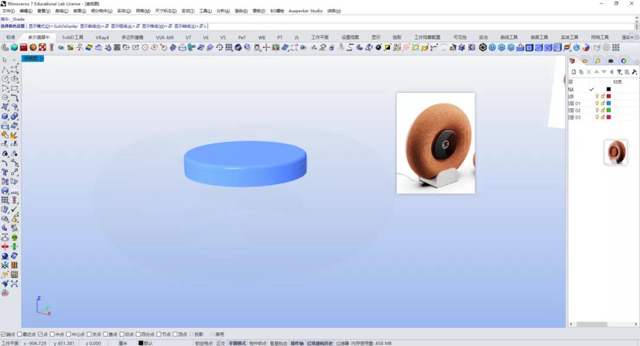Click the new layer icon in layer panel
Image resolution: width=640 pixels, height=346 pixels.
point(574,72)
